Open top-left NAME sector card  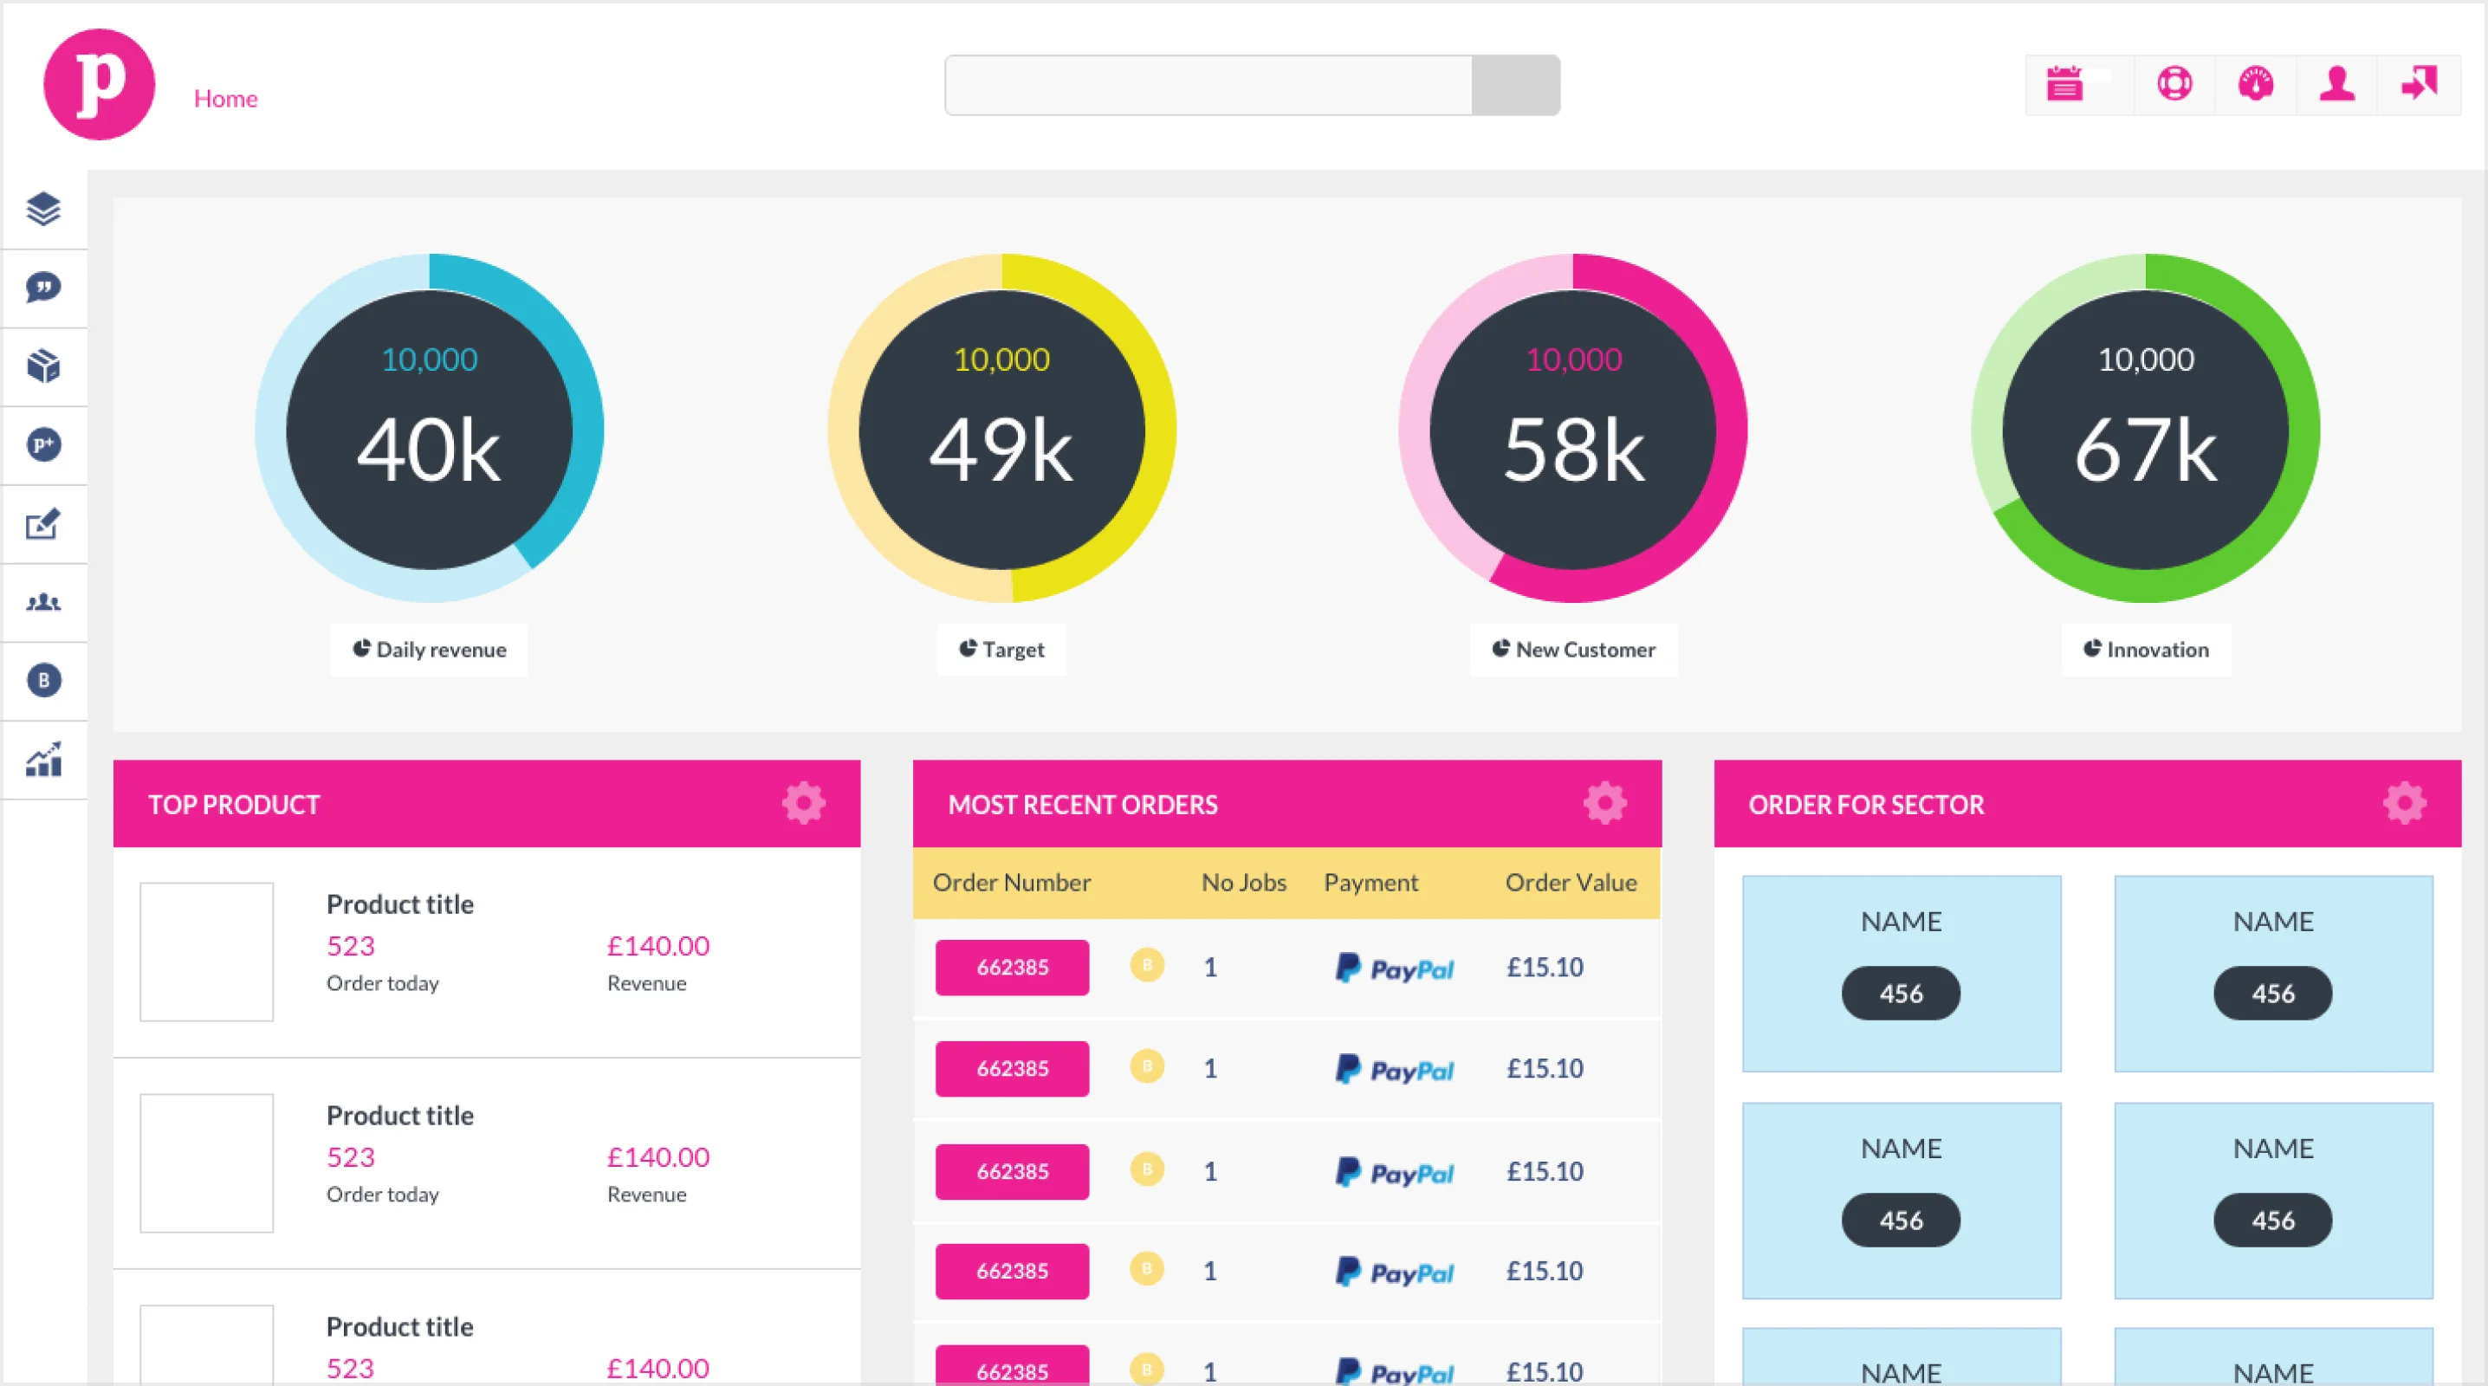pos(1902,974)
